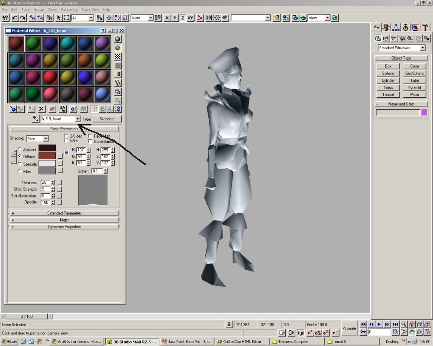433x346 pixels.
Task: Click the Windows Start button
Action: pos(10,342)
